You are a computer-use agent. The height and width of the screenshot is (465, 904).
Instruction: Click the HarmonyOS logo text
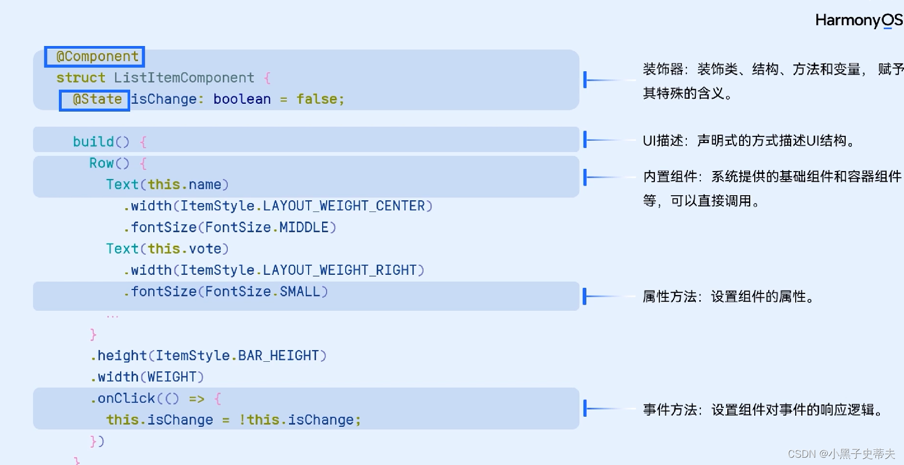[x=859, y=21]
